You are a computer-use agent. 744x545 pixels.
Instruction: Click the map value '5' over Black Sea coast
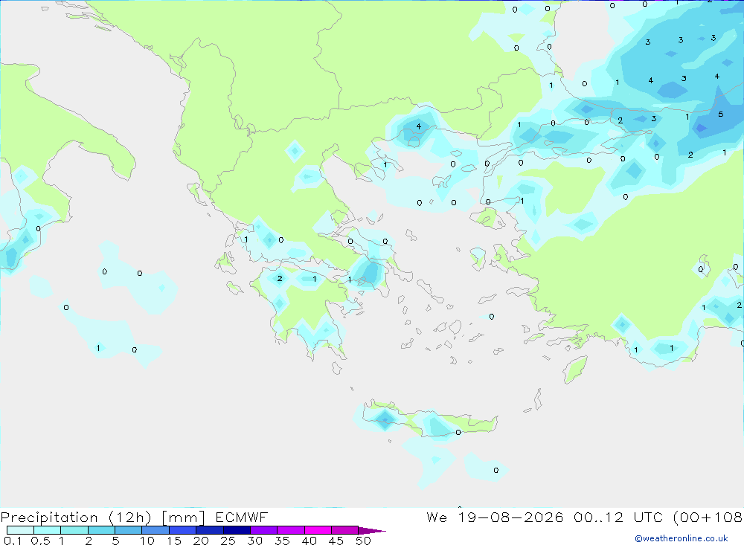(x=721, y=115)
